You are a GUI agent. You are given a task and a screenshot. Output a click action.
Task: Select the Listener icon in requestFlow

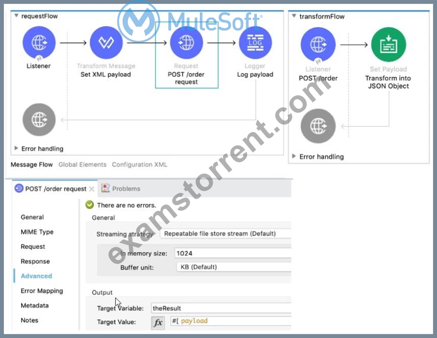(x=39, y=43)
